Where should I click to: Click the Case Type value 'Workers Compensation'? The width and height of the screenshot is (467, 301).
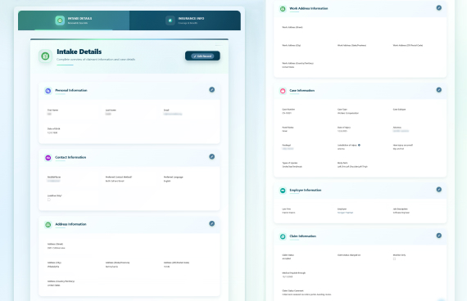(348, 113)
